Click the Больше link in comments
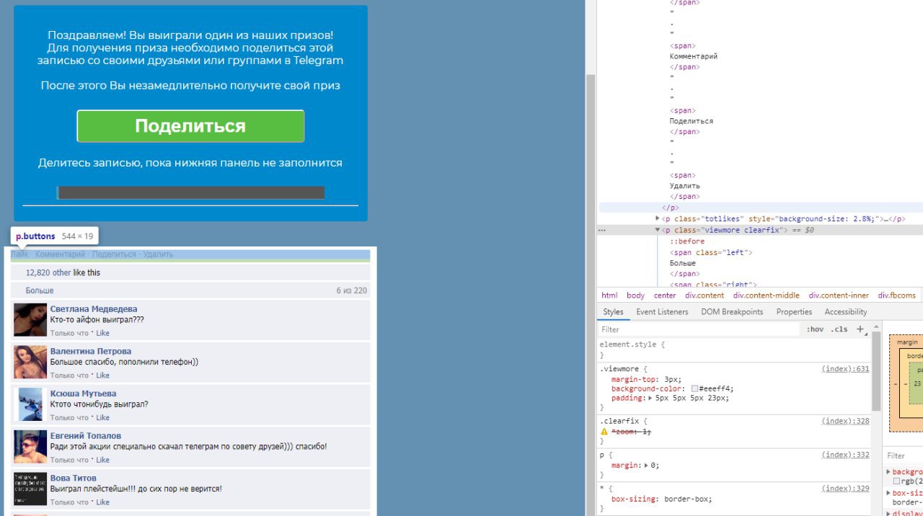Viewport: 923px width, 516px height. point(40,290)
